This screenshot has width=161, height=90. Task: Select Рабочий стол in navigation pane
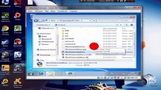tap(46, 28)
